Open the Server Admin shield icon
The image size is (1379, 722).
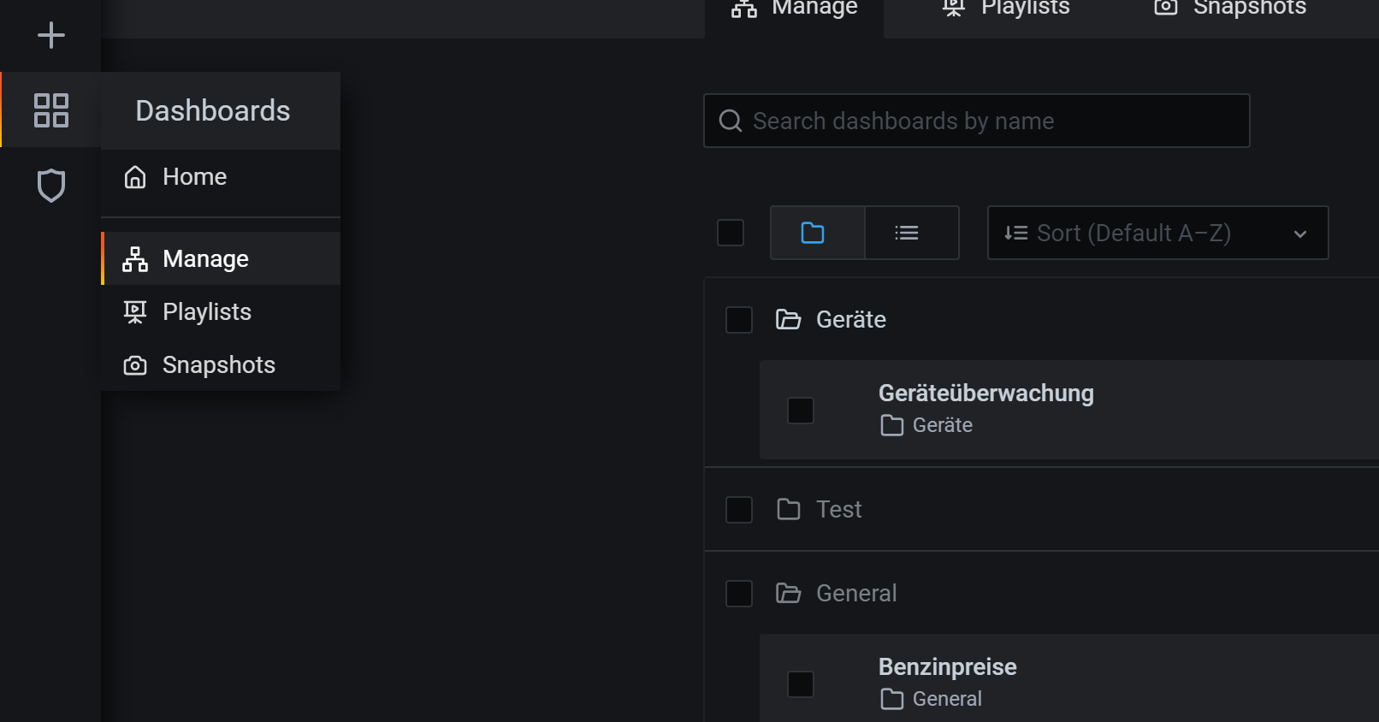click(x=51, y=186)
